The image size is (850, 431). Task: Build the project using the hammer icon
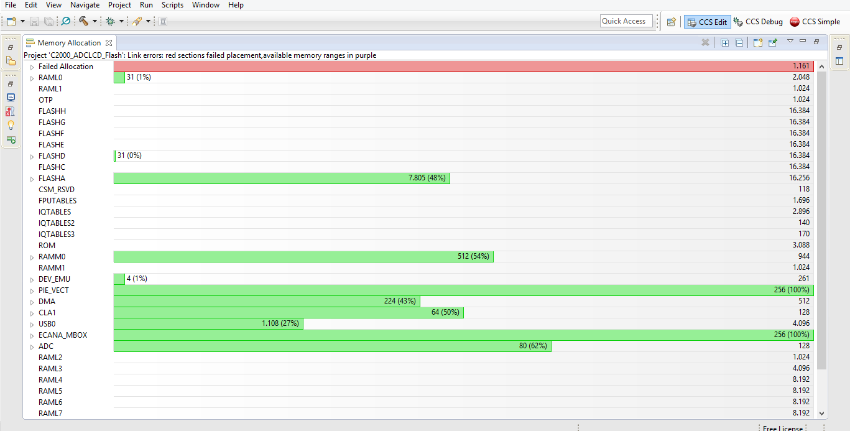(82, 21)
